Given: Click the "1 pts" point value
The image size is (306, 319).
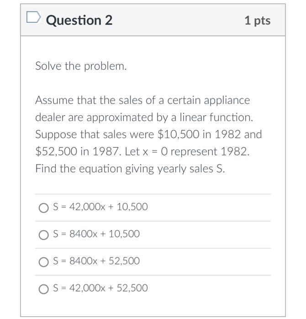Looking at the screenshot, I should 257,21.
